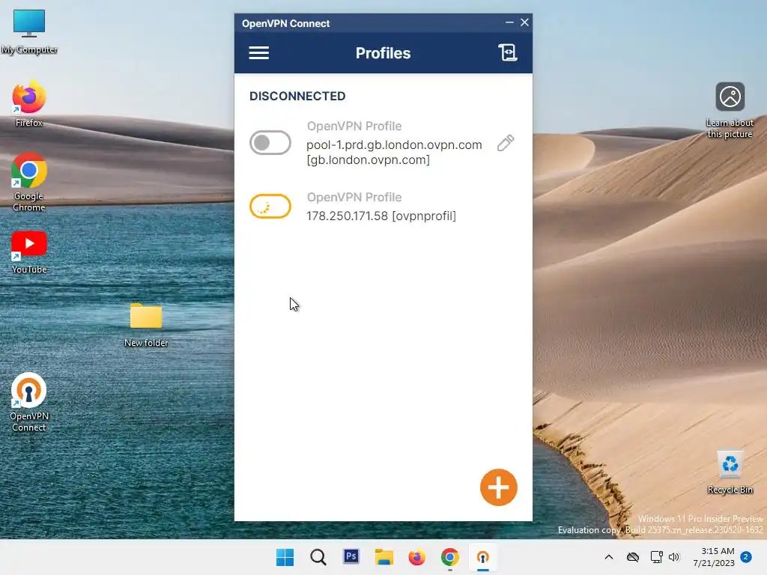The height and width of the screenshot is (575, 767).
Task: Open the hamburger menu in OpenVPN Connect
Action: click(258, 53)
